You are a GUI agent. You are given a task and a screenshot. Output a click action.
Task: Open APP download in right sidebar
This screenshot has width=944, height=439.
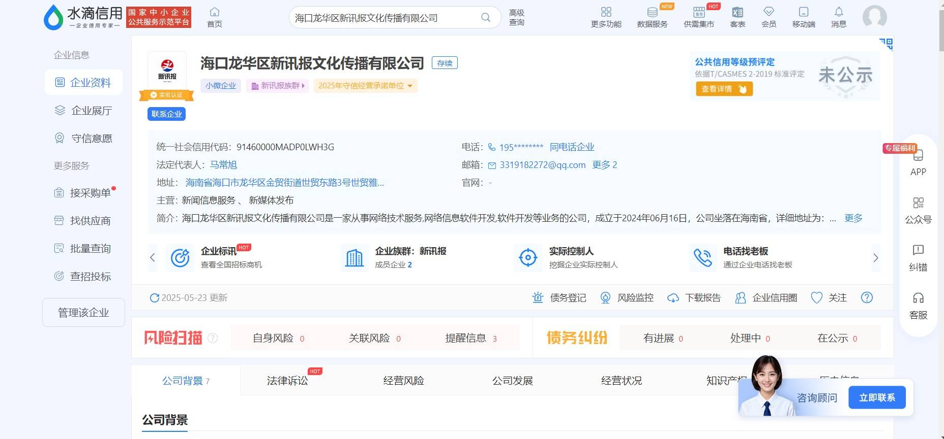[918, 163]
